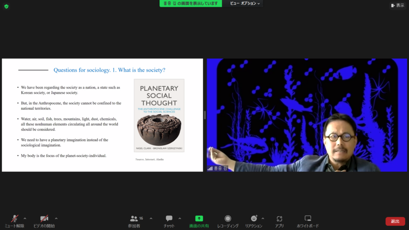Click bullet 'But, in the Anthropocene'
The width and height of the screenshot is (409, 230).
pos(71,106)
